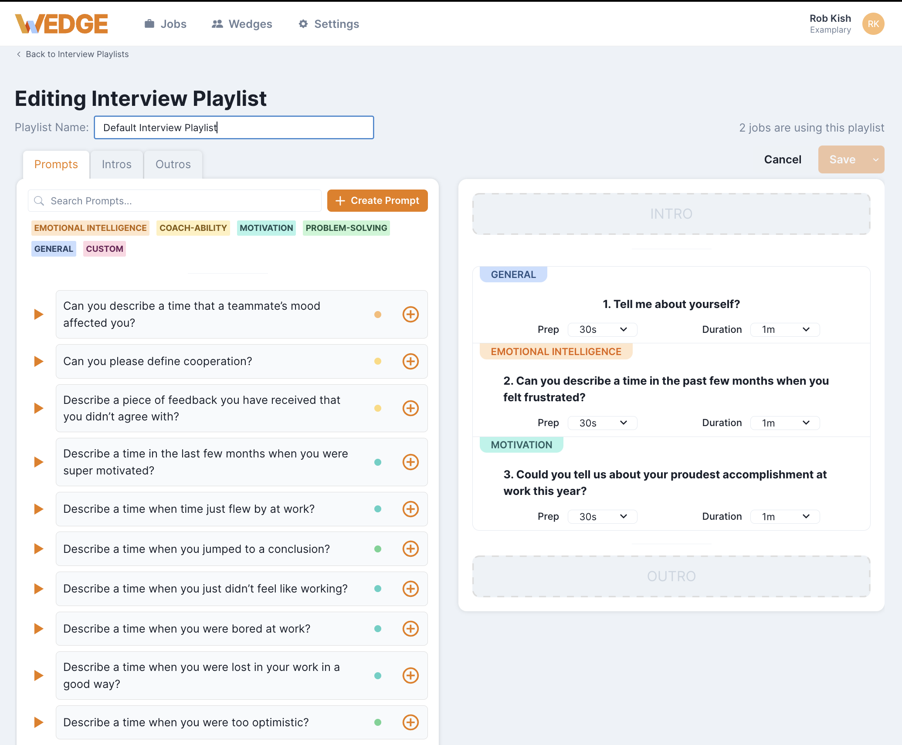Click the Search Prompts field
Image resolution: width=902 pixels, height=745 pixels.
[175, 201]
